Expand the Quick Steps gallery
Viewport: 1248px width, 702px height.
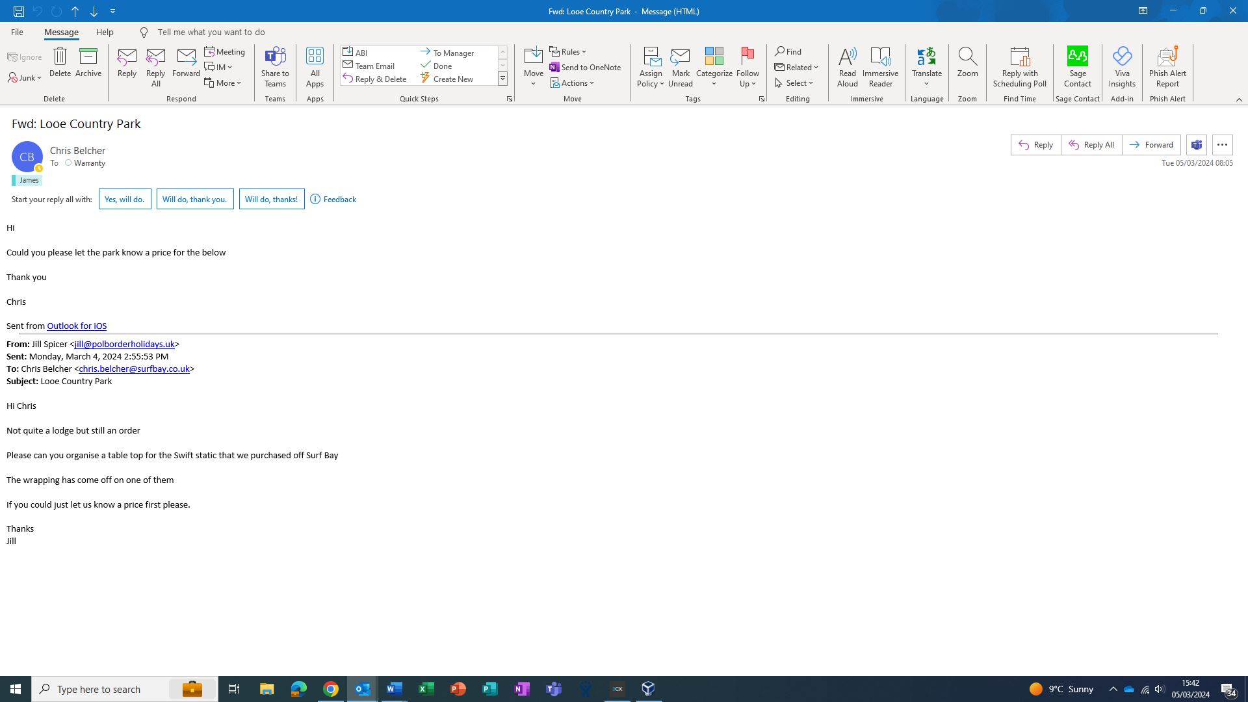[502, 79]
